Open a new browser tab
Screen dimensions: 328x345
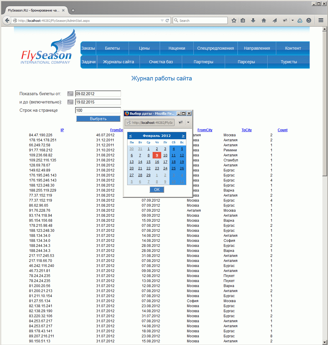click(73, 10)
